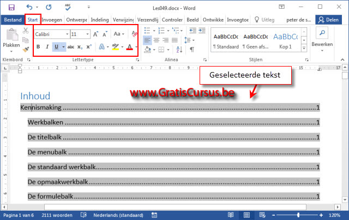This screenshot has height=220, width=349.
Task: Copy selection using the copy icon
Action: pyautogui.click(x=26, y=40)
